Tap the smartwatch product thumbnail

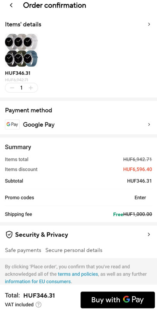pos(22,50)
